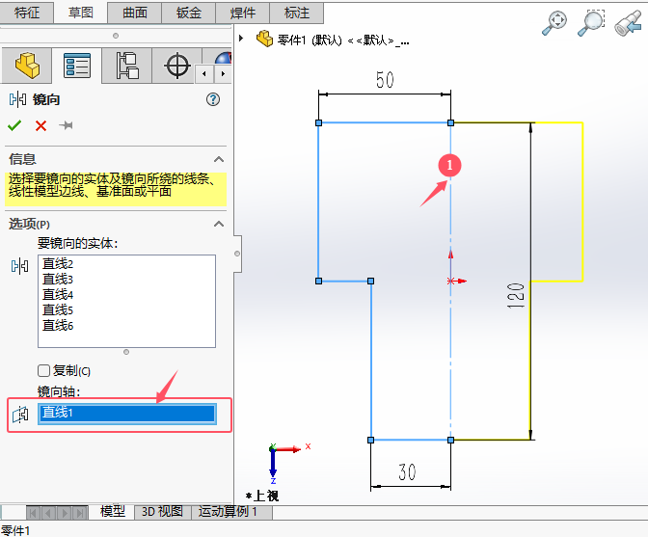The width and height of the screenshot is (648, 537).
Task: Select the 运动算例 1 bottom tab
Action: coord(231,512)
